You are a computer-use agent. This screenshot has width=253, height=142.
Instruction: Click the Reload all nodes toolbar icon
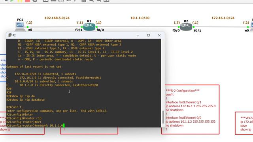click(35, 1)
